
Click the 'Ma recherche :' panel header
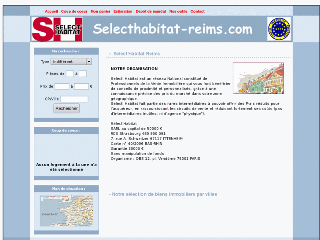point(66,51)
